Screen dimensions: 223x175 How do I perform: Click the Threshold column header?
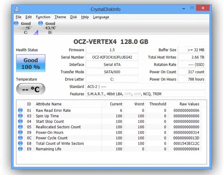[x=157, y=104]
